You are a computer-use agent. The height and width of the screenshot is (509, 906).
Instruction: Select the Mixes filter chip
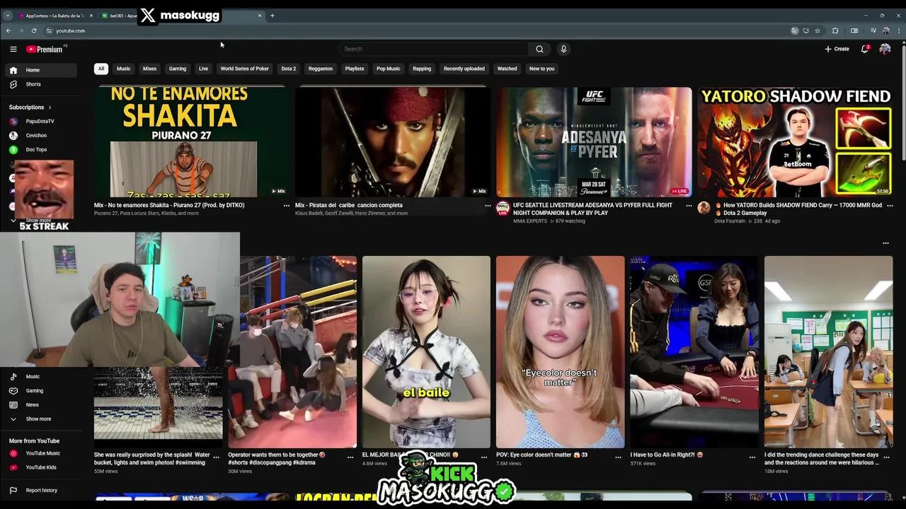coord(149,69)
